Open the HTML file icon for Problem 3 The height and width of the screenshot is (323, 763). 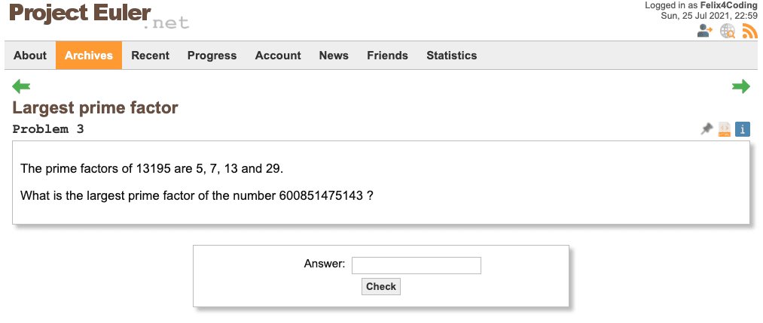tap(725, 129)
